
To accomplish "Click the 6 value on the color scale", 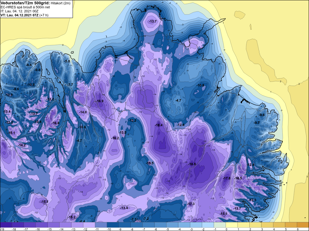I will [298, 229].
